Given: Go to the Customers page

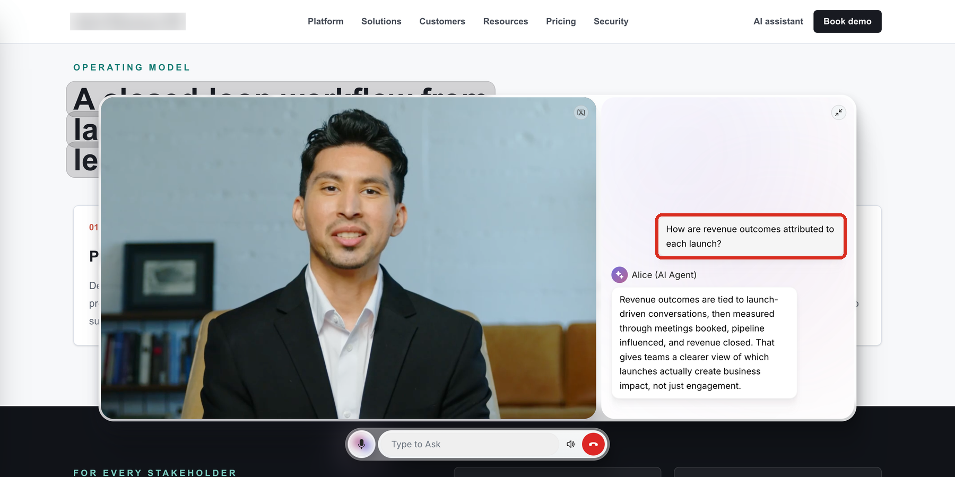Looking at the screenshot, I should 442,21.
